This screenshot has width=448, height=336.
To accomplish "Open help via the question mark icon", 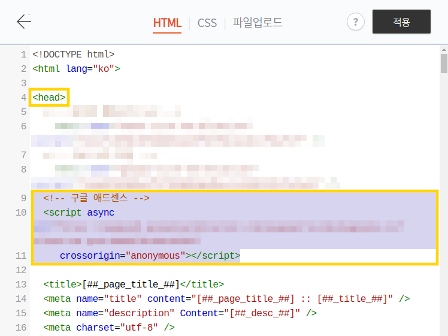I will tap(355, 22).
